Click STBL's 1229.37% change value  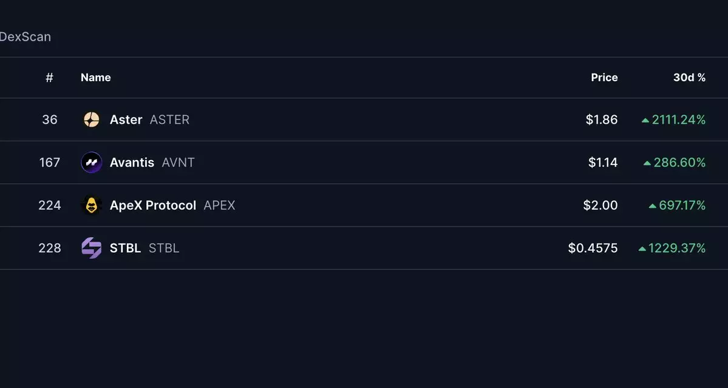[676, 248]
